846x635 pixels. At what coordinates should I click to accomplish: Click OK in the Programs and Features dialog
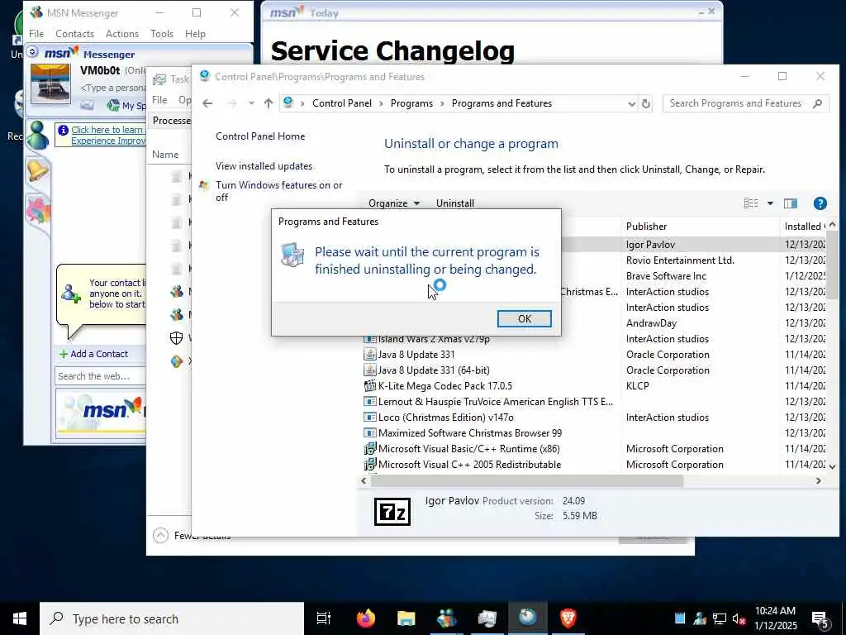[x=524, y=318]
